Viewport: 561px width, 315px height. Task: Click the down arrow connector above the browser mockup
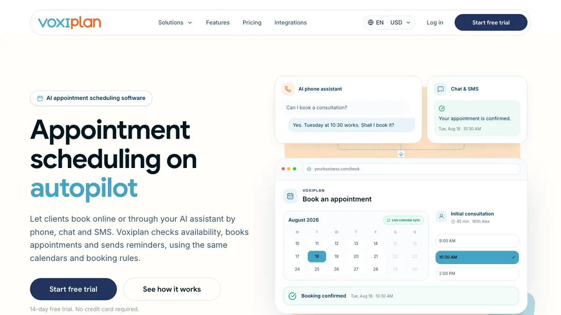[401, 154]
